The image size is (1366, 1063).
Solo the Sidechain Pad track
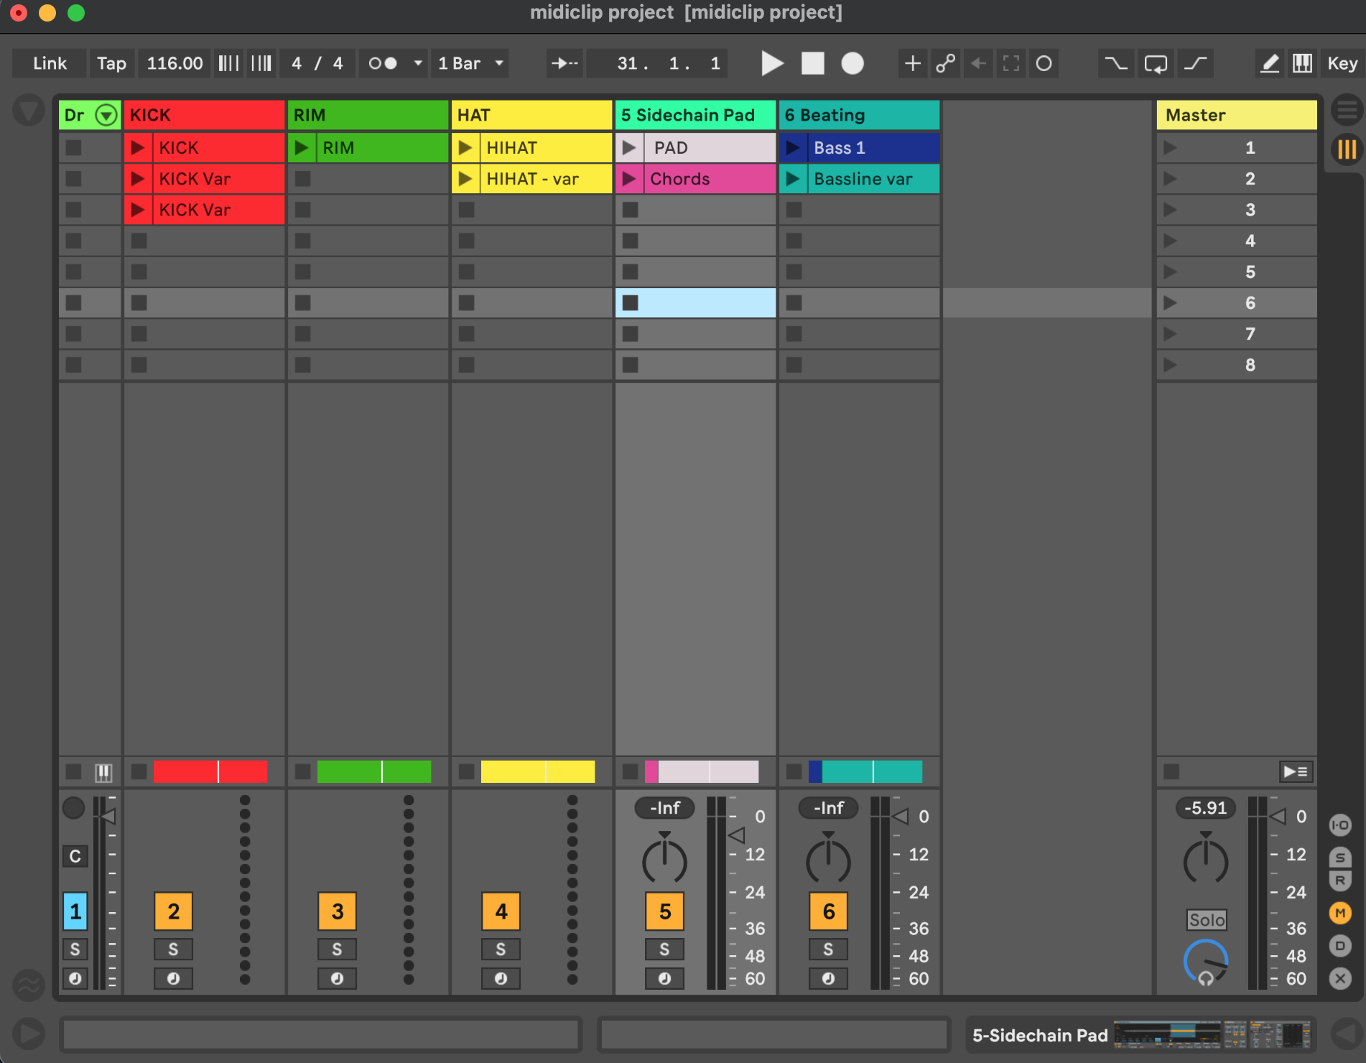click(664, 950)
